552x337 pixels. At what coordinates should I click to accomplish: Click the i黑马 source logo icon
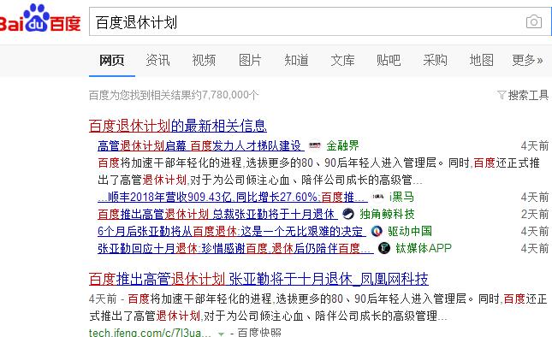coord(378,197)
